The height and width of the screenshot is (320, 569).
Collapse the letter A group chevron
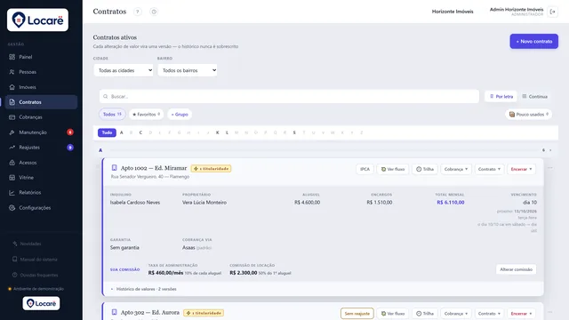[x=550, y=150]
